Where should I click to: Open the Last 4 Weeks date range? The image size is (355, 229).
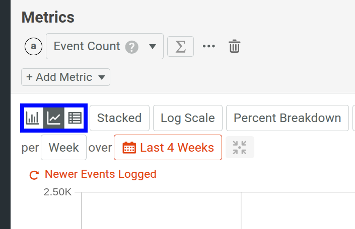[168, 148]
